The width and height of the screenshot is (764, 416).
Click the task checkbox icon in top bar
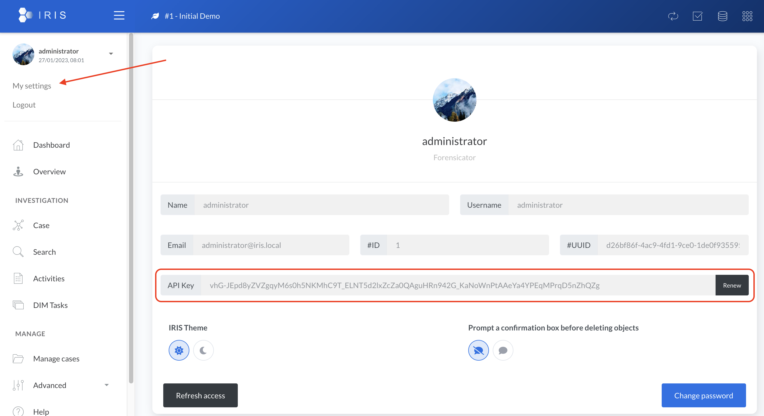pos(698,16)
